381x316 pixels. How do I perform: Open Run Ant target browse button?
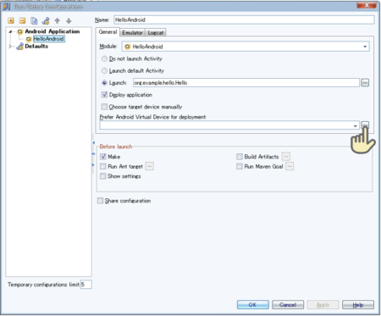150,166
